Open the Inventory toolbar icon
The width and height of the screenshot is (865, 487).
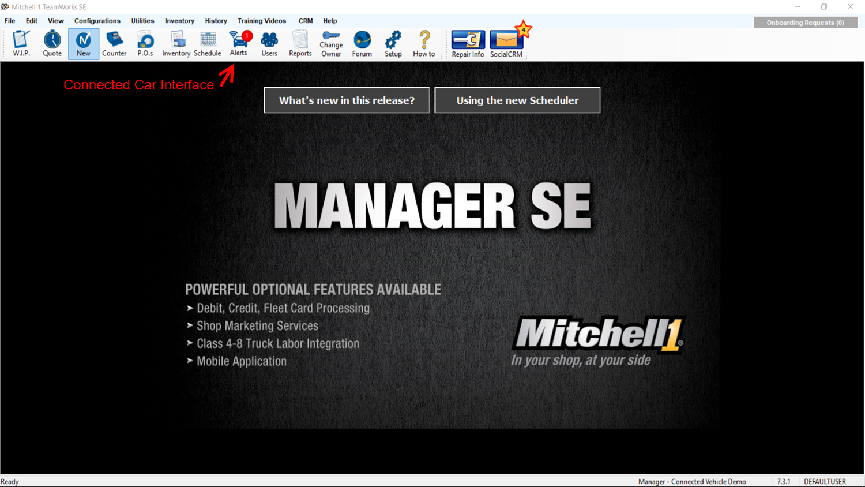click(x=176, y=43)
